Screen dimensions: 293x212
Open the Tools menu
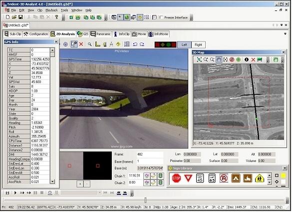pos(64,10)
